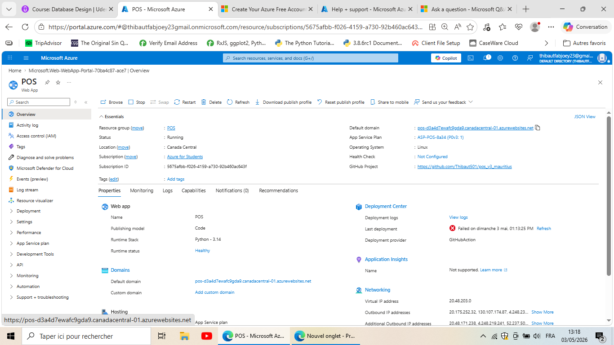Switch to the Notifications (0) tab
The width and height of the screenshot is (614, 345).
click(232, 190)
